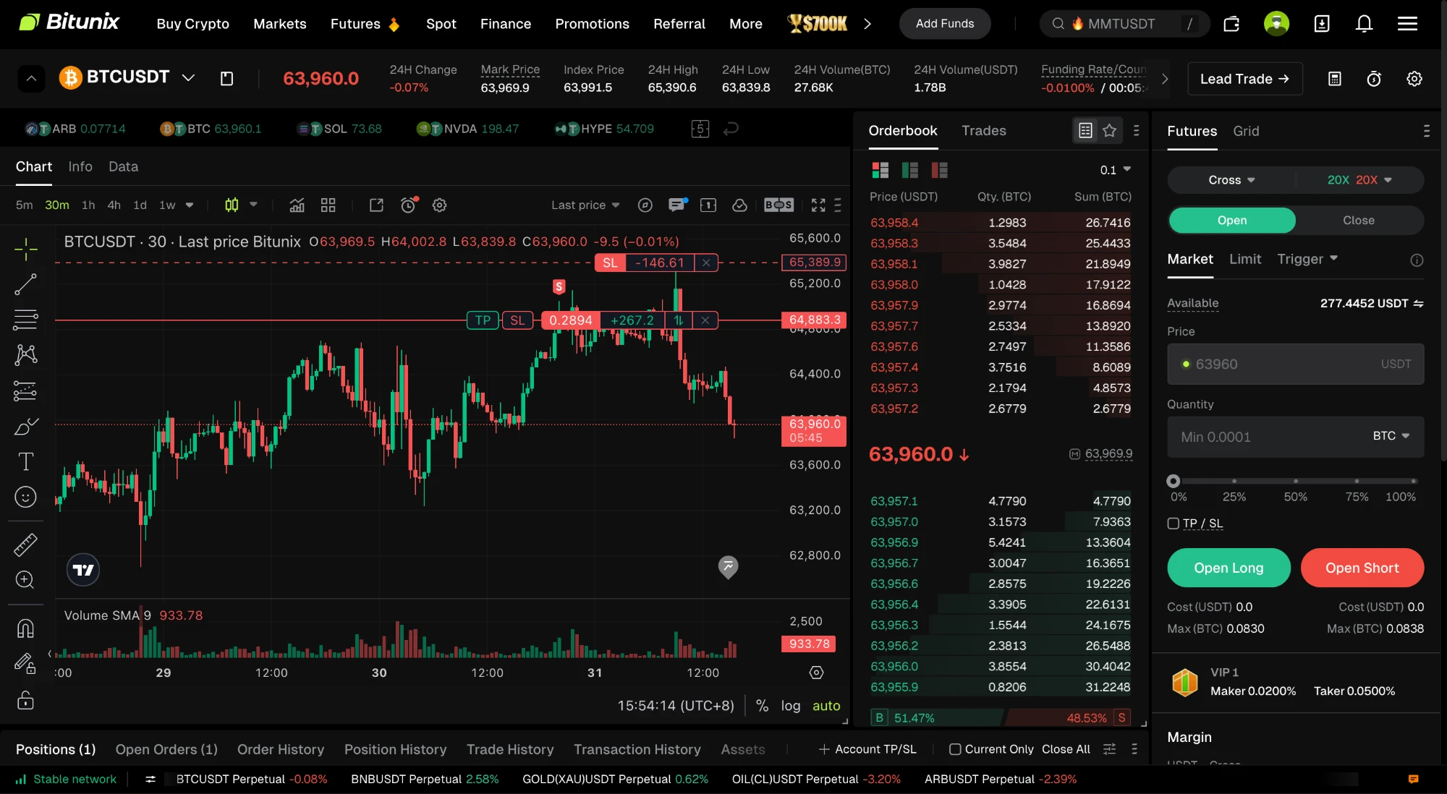1447x794 pixels.
Task: Tick the Current Only checkbox
Action: (x=955, y=749)
